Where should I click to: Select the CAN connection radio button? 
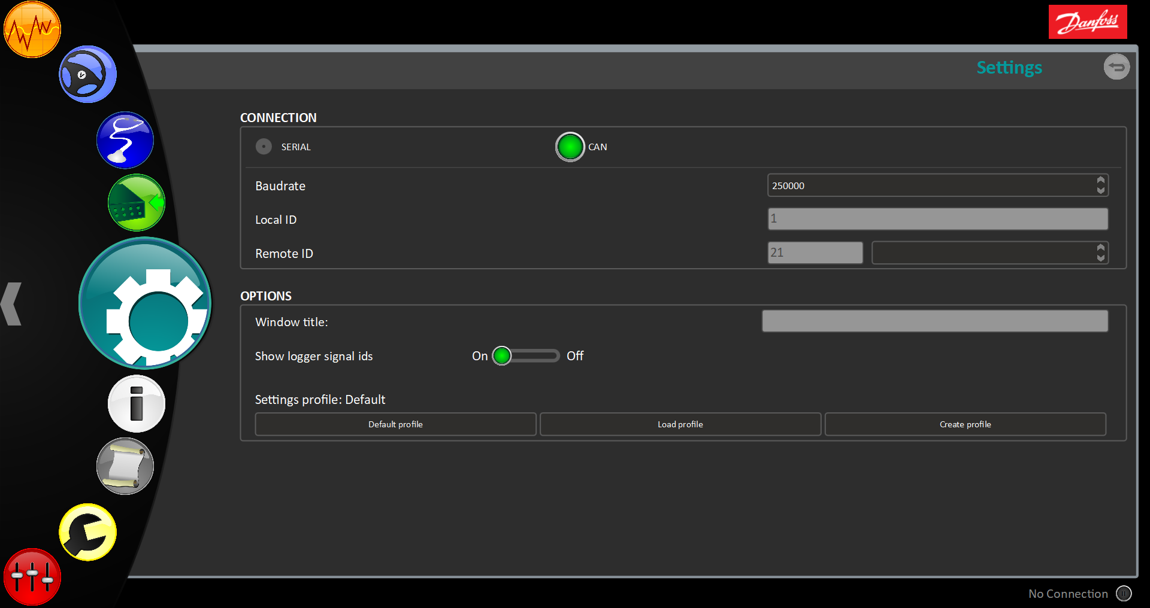pos(570,147)
